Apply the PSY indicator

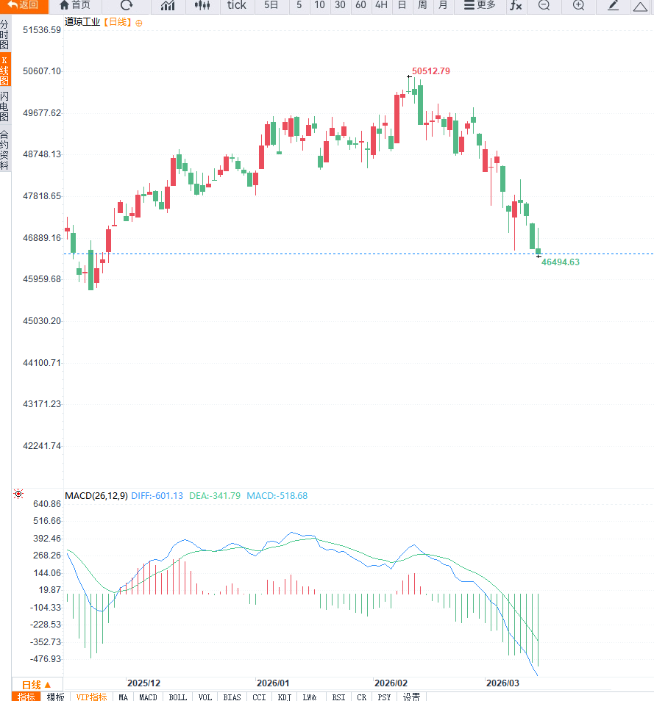click(x=384, y=697)
